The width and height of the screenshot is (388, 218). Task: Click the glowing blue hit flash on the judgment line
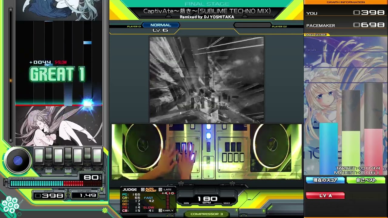tap(87, 104)
